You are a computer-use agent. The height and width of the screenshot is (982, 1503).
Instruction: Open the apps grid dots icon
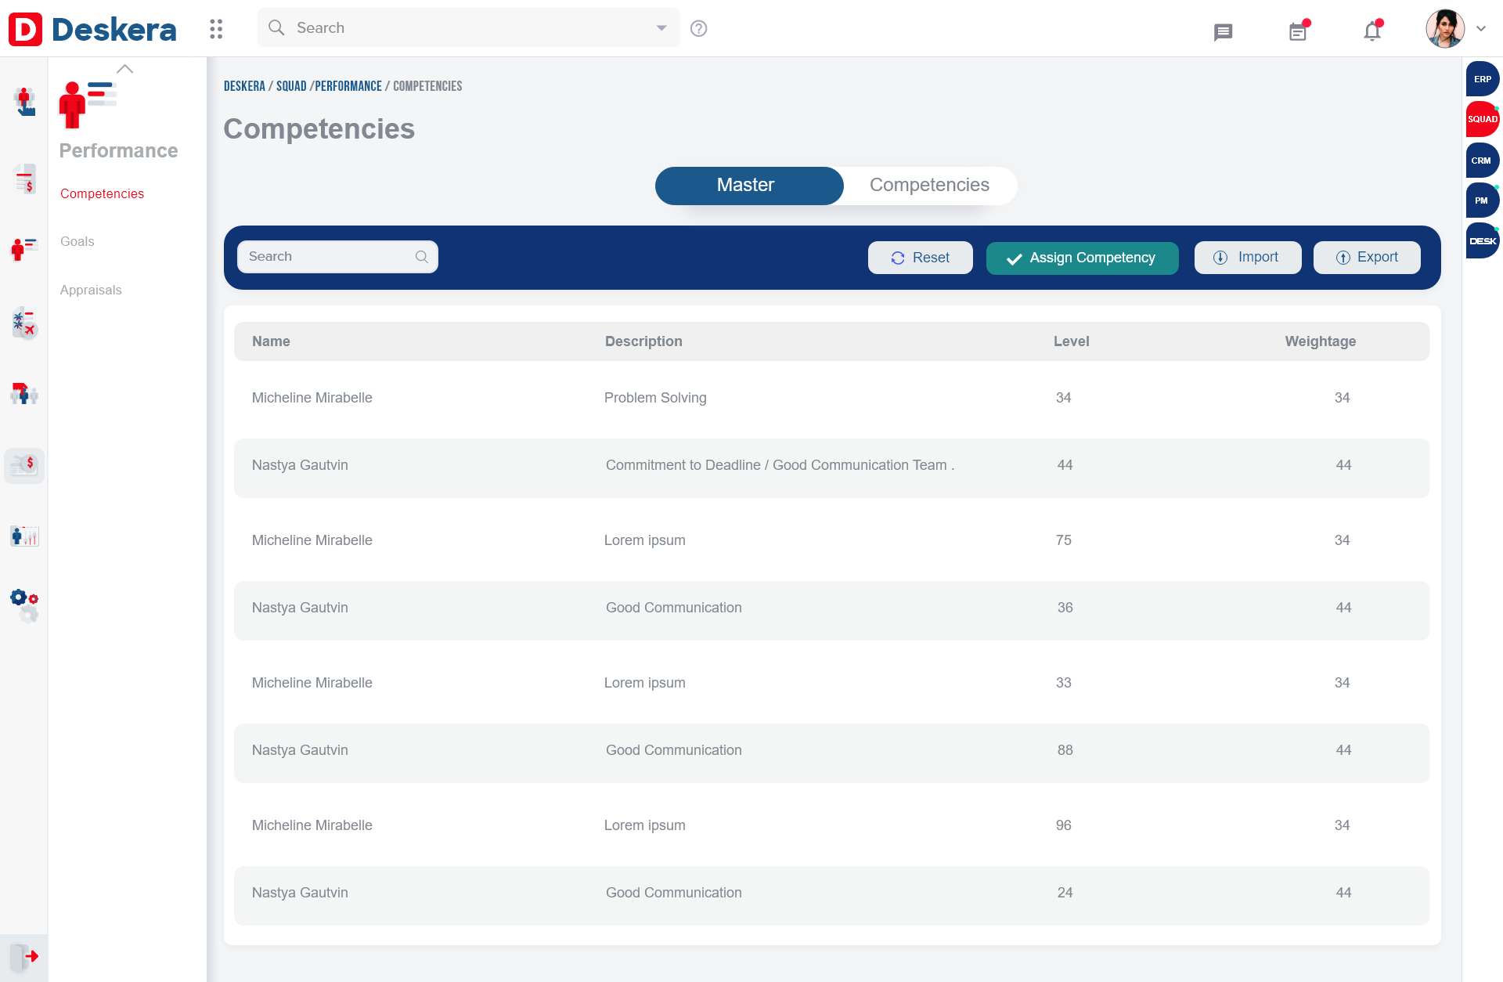point(216,29)
